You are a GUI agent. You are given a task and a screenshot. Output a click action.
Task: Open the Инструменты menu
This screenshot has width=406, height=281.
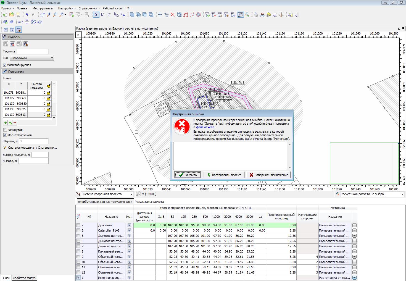point(43,8)
